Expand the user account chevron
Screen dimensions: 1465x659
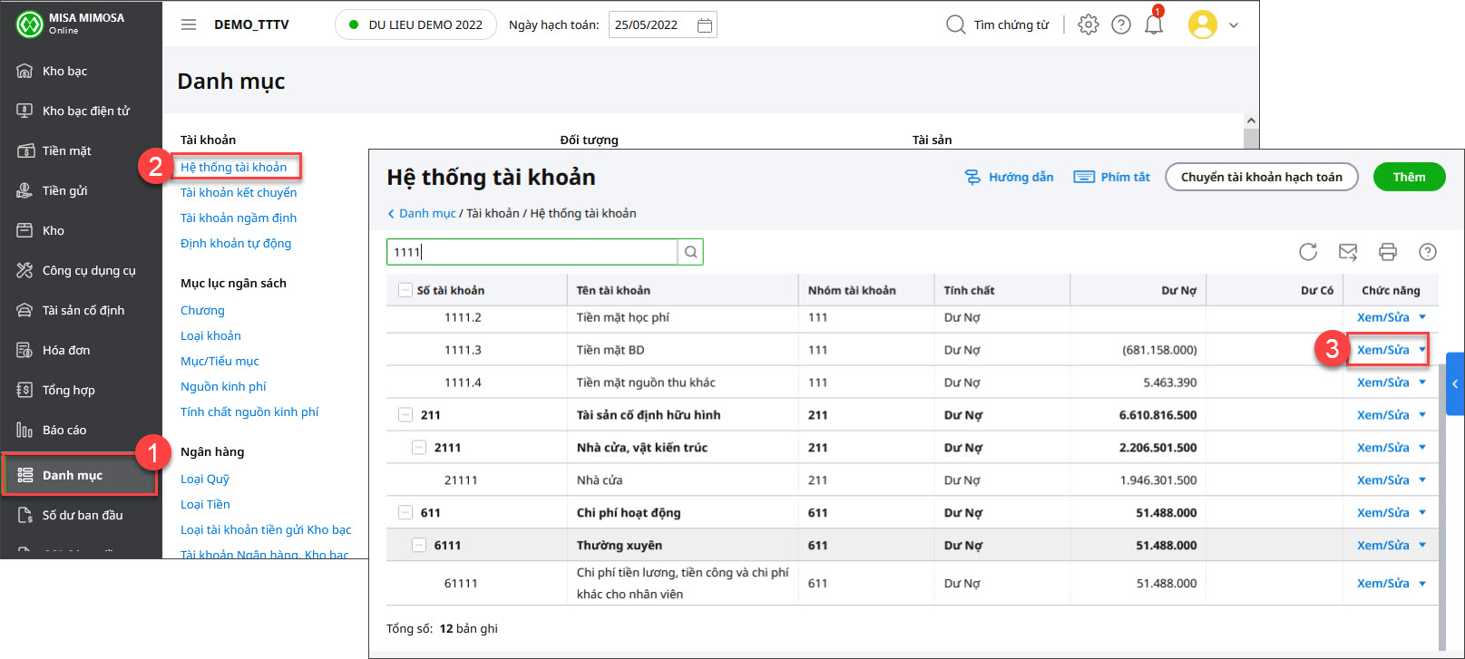pos(1234,25)
